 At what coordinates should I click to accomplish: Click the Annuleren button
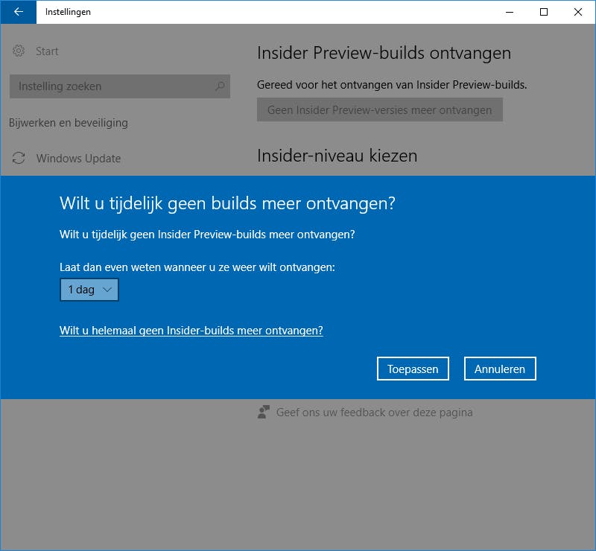[x=500, y=368]
